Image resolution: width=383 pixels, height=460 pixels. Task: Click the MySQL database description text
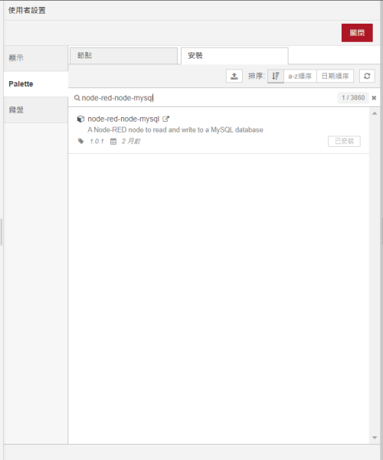pyautogui.click(x=175, y=129)
